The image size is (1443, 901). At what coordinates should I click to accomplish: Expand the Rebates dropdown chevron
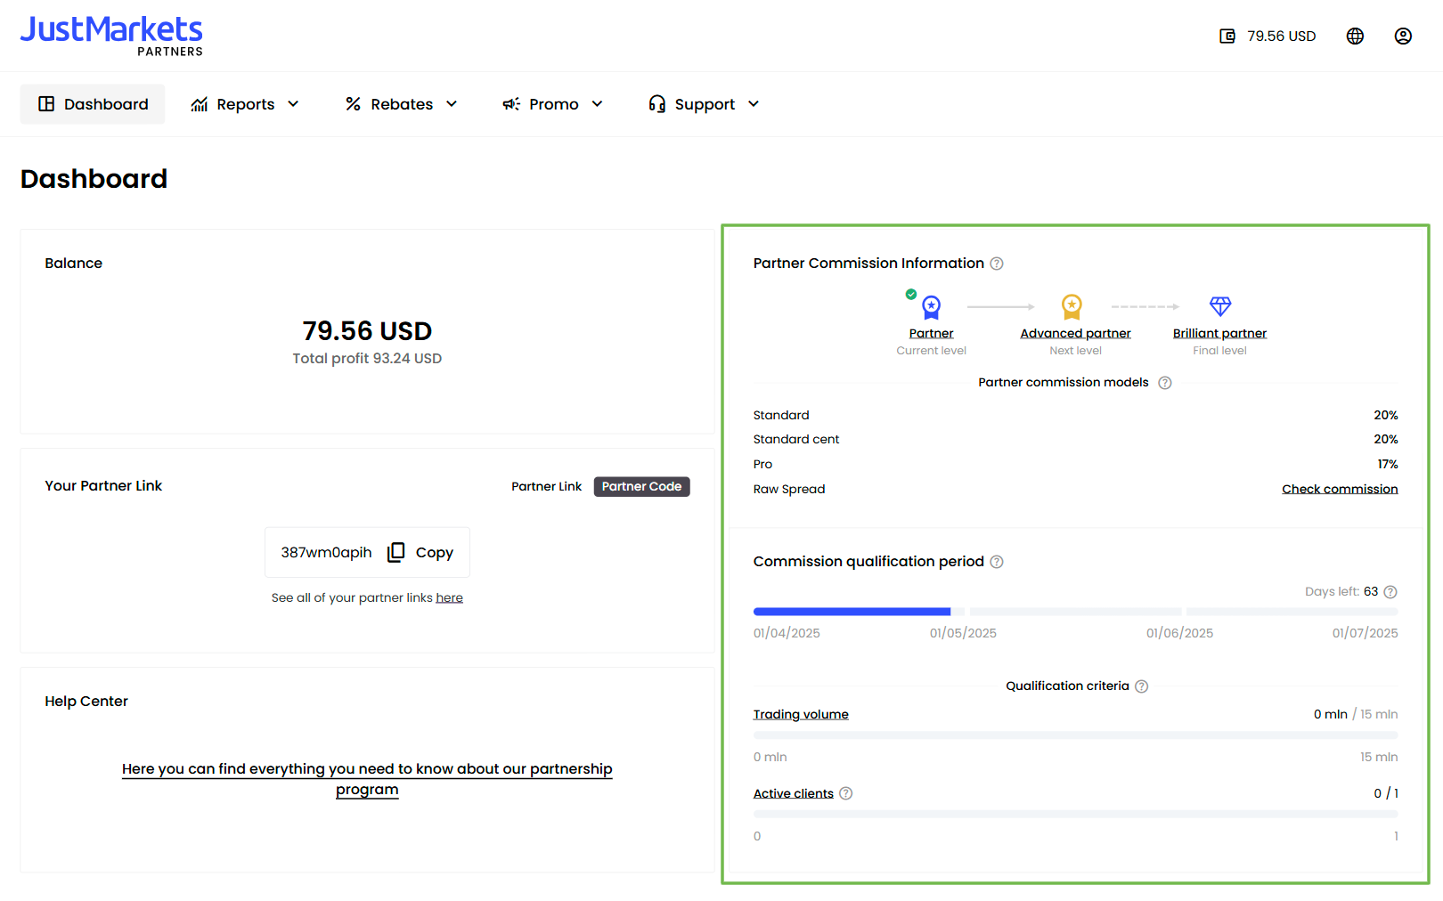[452, 104]
